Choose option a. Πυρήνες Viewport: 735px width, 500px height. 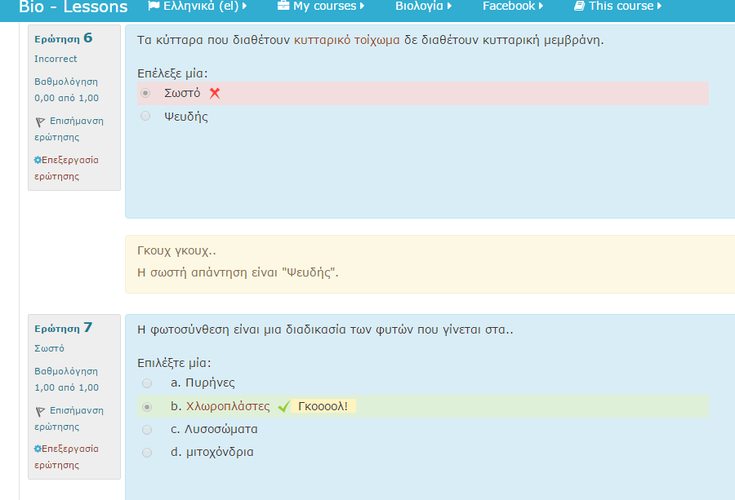pos(147,383)
